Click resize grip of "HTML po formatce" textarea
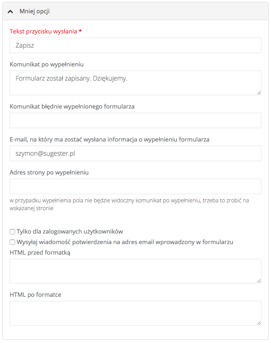This screenshot has width=271, height=343. tap(259, 323)
